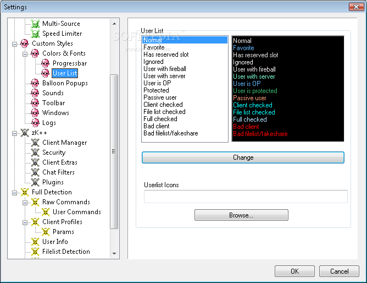Screen dimensions: 367x283
Task: Click the gray skull icon beside Chat Filters
Action: (35, 172)
